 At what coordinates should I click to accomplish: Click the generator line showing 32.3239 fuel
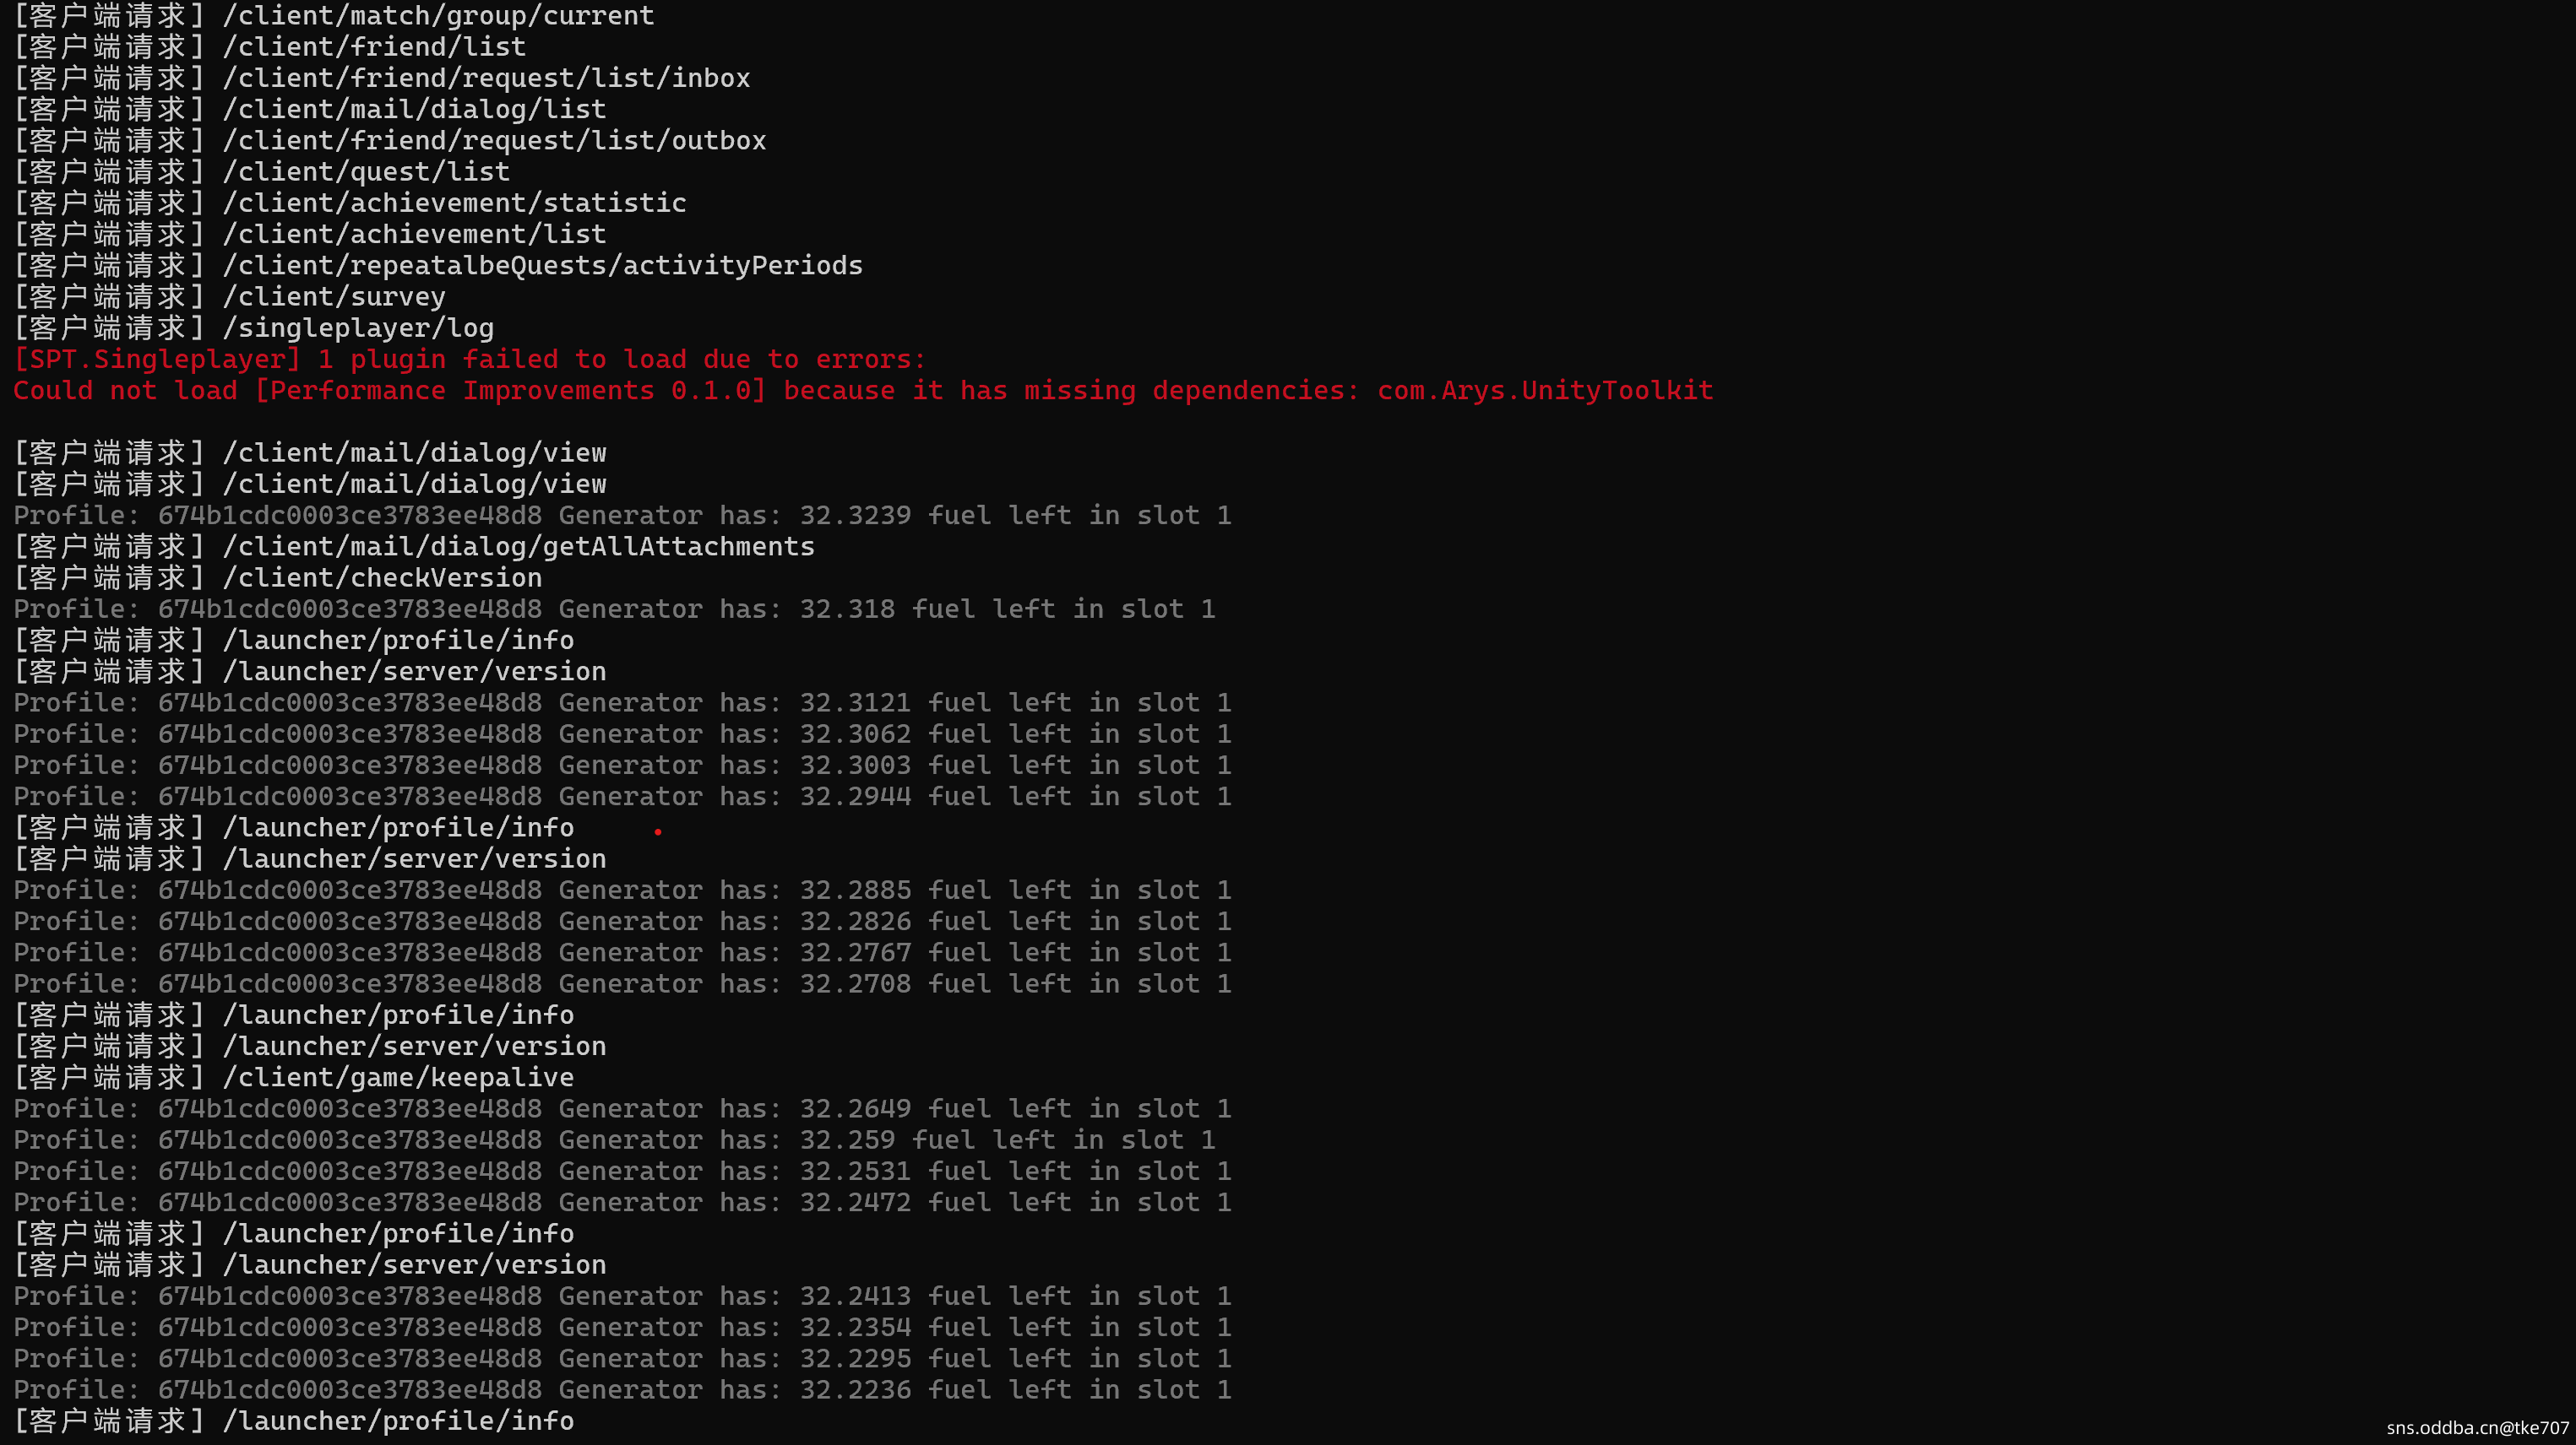622,516
